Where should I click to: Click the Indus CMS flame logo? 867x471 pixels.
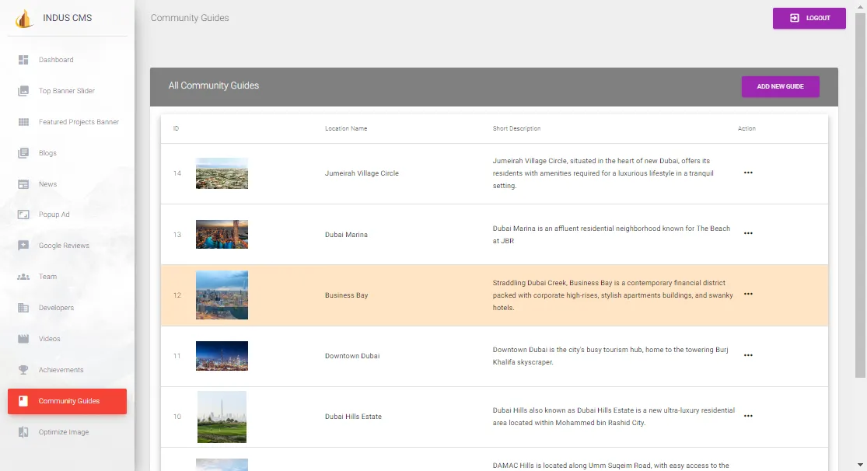click(x=23, y=19)
